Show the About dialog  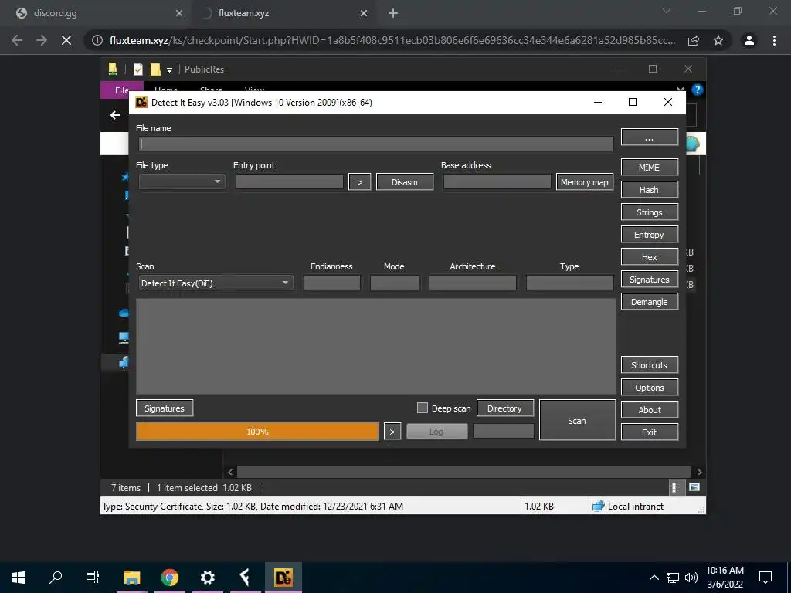649,410
